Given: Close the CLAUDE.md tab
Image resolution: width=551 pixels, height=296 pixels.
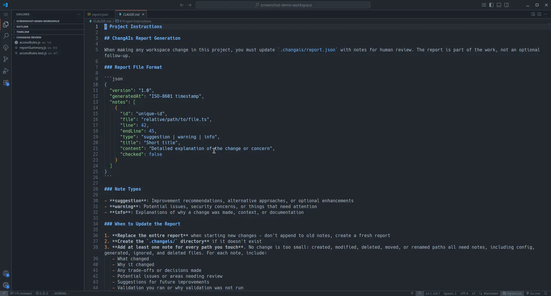Looking at the screenshot, I should [x=143, y=14].
